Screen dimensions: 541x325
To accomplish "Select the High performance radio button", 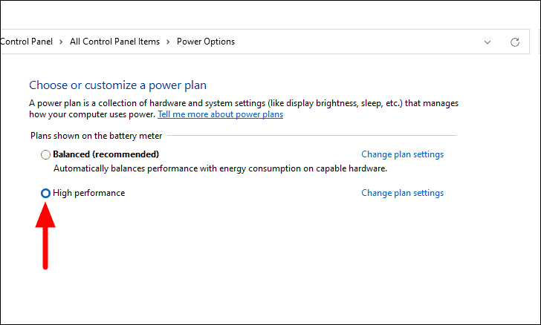I will pos(45,193).
